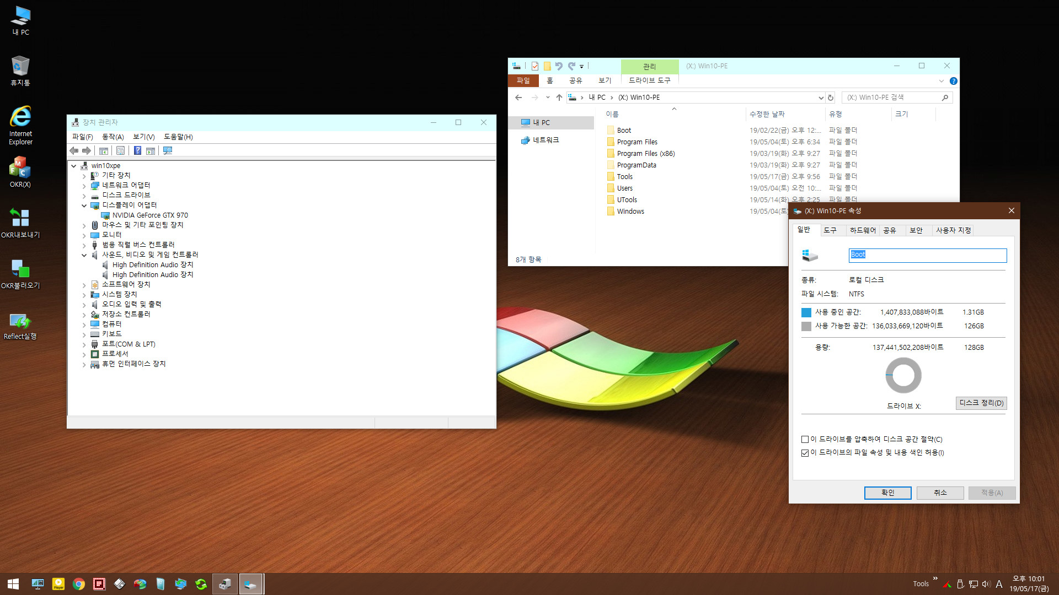Image resolution: width=1059 pixels, height=595 pixels.
Task: Click the up arrow in Explorer navigation
Action: 559,98
